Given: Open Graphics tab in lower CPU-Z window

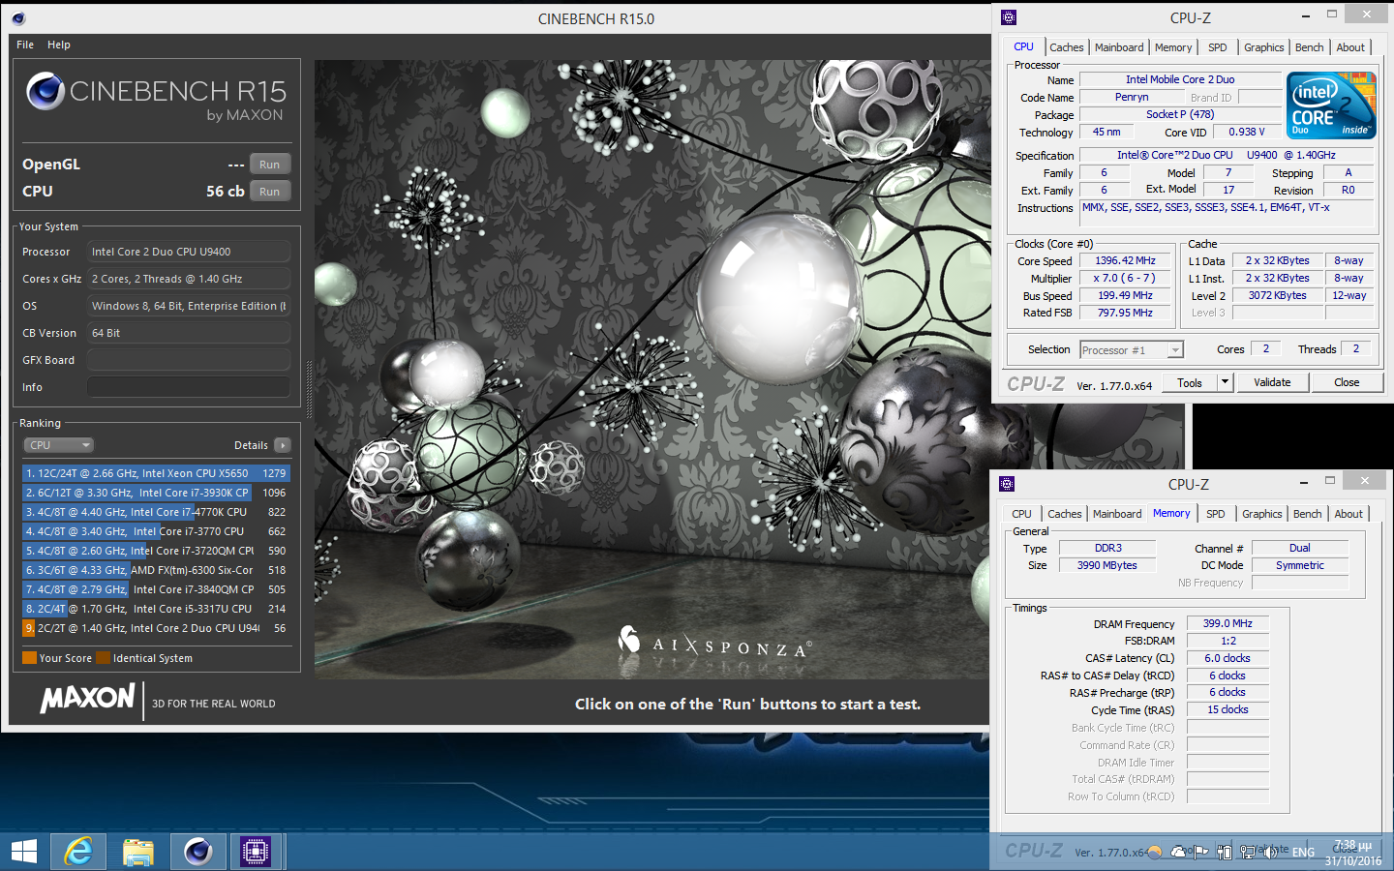Looking at the screenshot, I should tap(1262, 514).
